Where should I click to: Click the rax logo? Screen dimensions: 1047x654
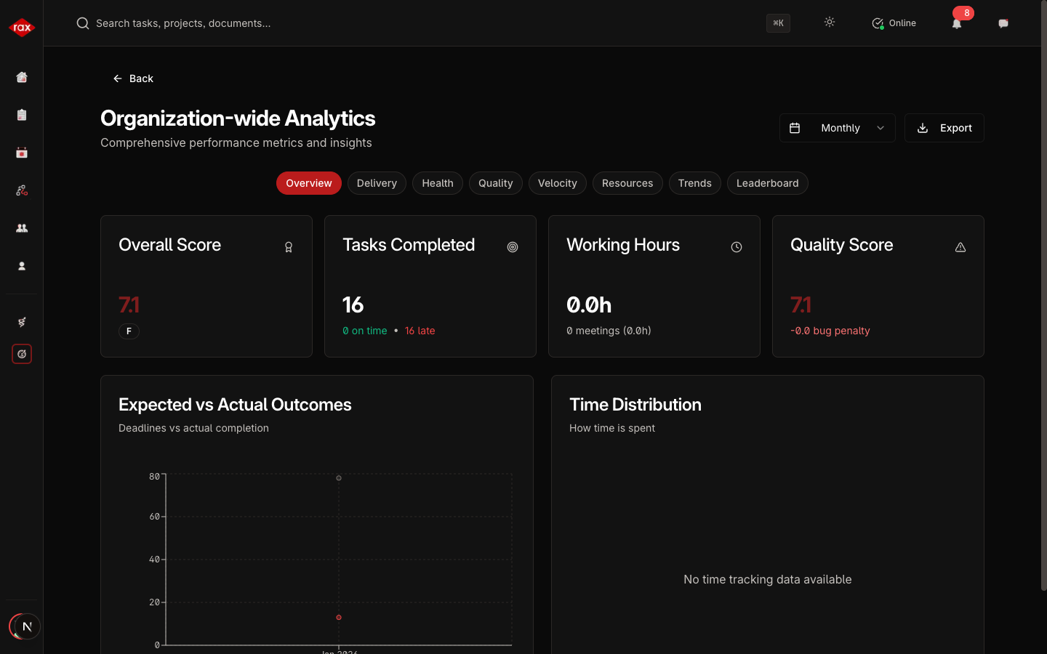coord(22,28)
